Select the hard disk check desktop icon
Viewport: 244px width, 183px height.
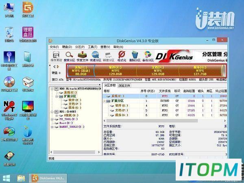pos(9,158)
